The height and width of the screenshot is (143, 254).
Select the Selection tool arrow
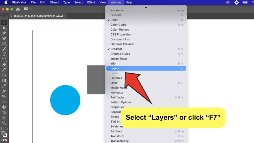4,23
